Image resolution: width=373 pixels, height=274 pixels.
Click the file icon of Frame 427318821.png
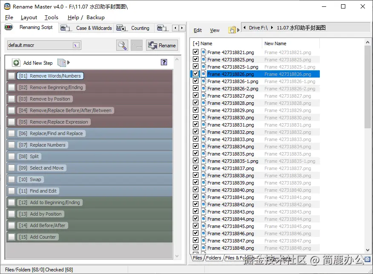point(204,52)
